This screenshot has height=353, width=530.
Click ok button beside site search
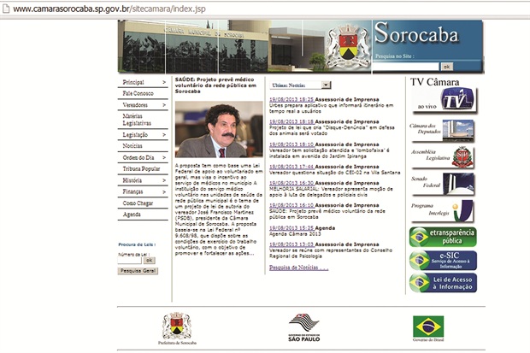(x=446, y=67)
